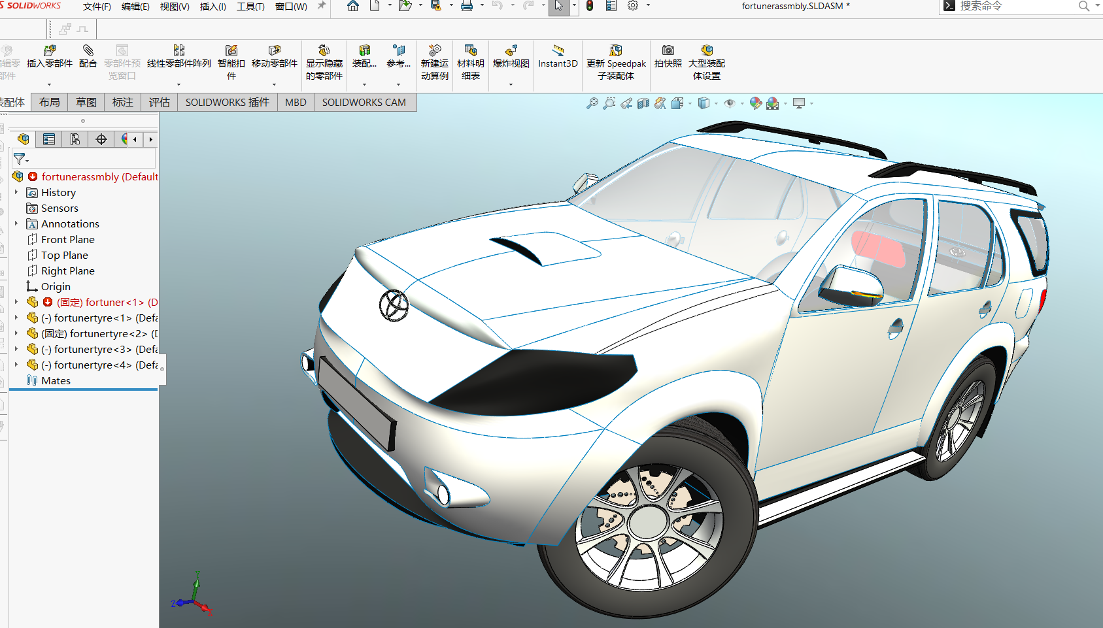Viewport: 1103px width, 628px height.
Task: Open the MBD tab
Action: 296,102
